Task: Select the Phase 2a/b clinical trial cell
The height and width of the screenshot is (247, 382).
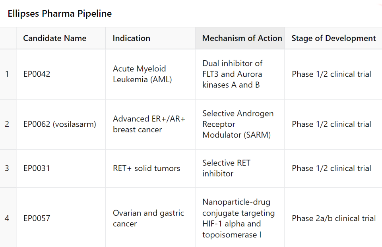Action: pos(334,218)
